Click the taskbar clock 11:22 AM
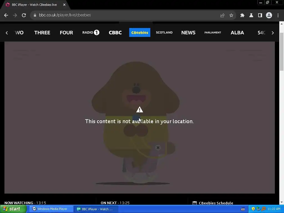 [x=274, y=209]
